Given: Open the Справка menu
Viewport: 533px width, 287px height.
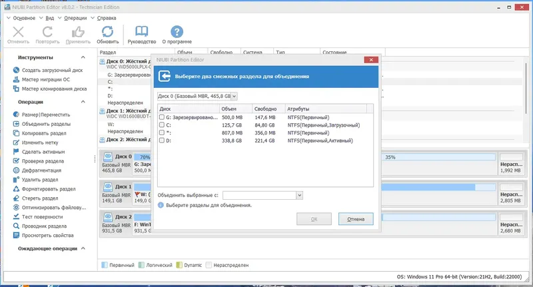Looking at the screenshot, I should pyautogui.click(x=107, y=18).
